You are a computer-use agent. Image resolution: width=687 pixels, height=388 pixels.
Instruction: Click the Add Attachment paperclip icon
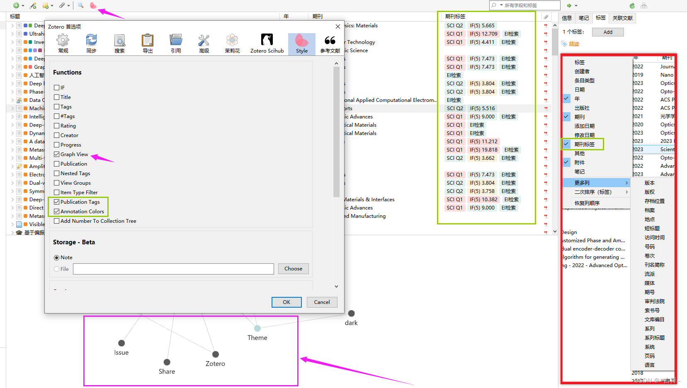coord(62,5)
